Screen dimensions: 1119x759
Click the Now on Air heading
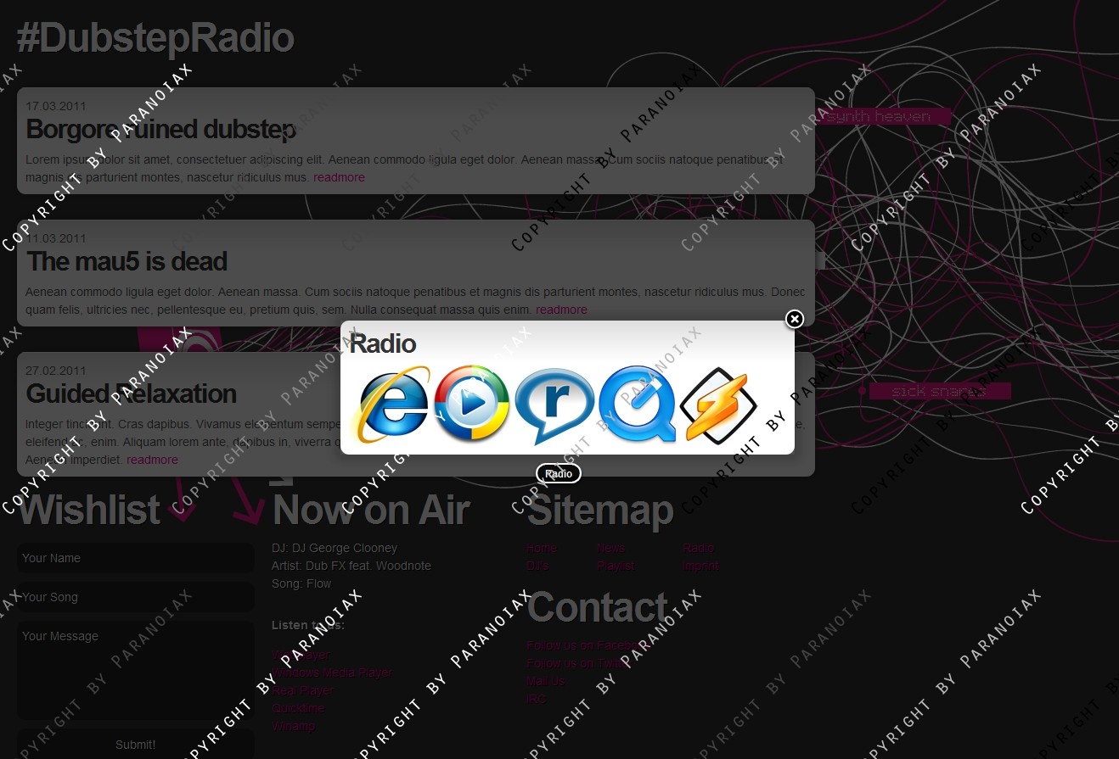[371, 510]
